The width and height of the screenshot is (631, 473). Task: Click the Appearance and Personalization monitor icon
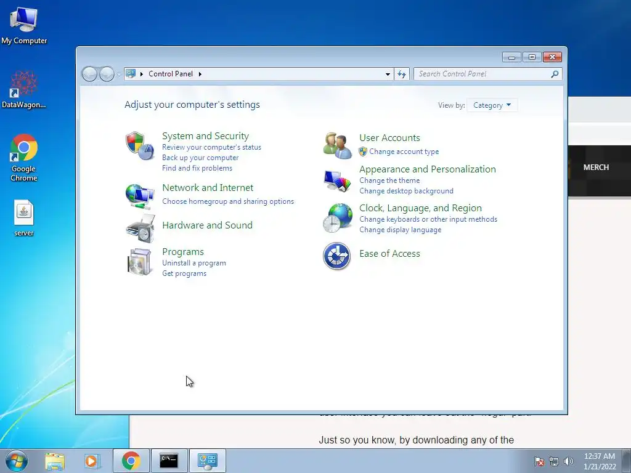click(x=337, y=182)
